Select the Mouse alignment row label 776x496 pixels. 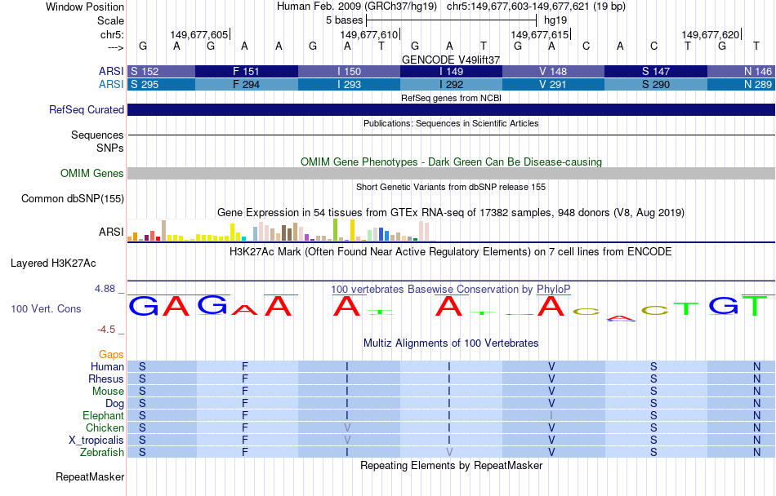108,392
